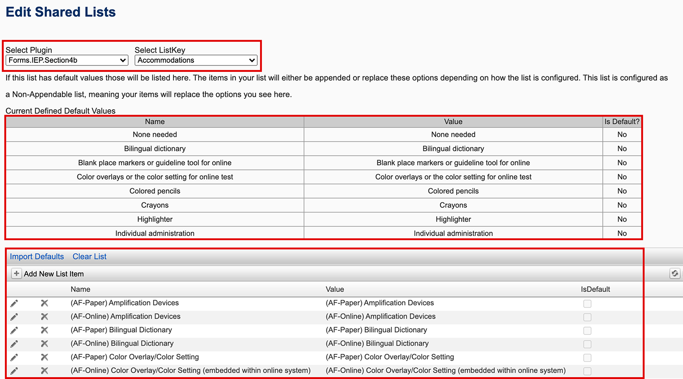The image size is (683, 379).
Task: Click the 'Colored pencils' name cell
Action: (x=155, y=191)
